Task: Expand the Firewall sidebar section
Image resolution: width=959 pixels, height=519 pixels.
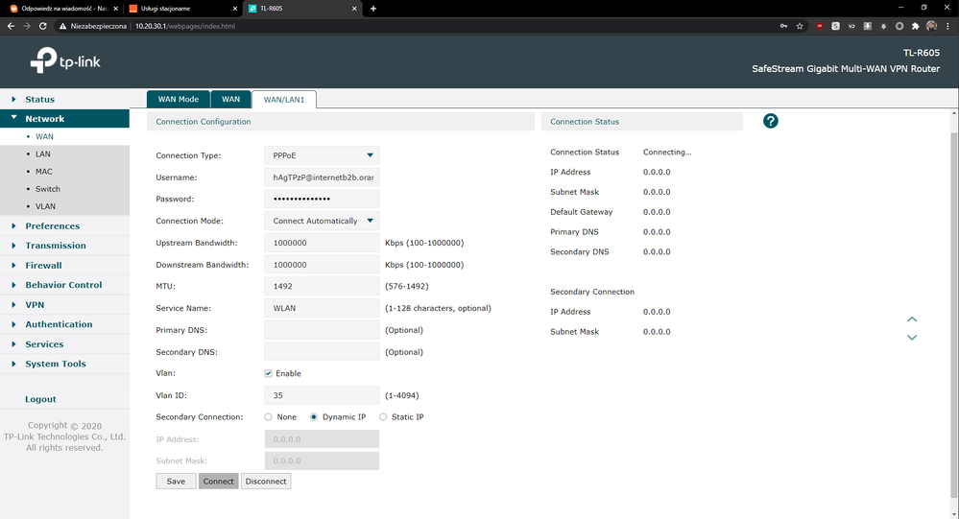Action: coord(43,265)
